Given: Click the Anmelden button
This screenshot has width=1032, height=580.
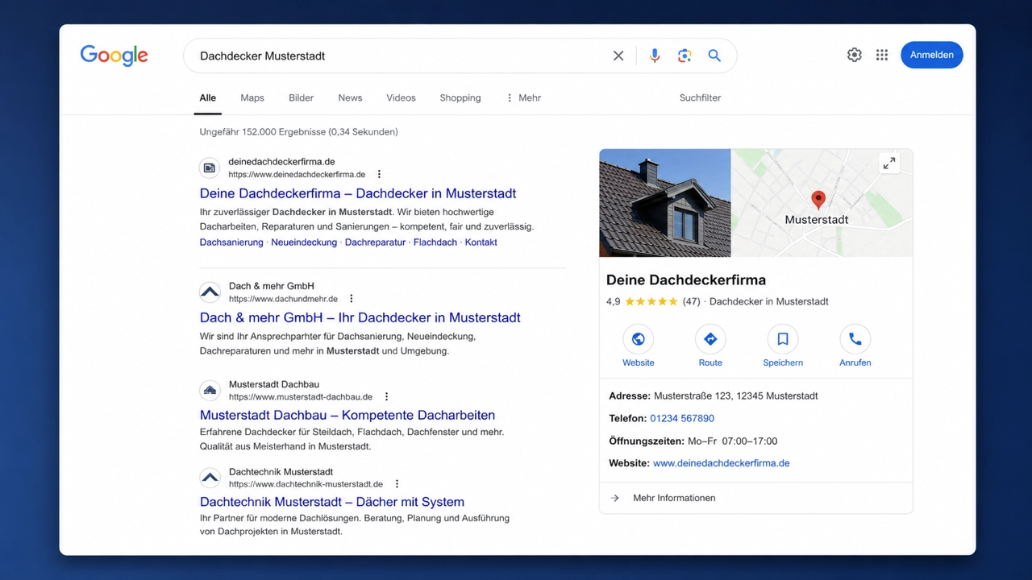Looking at the screenshot, I should [x=932, y=55].
